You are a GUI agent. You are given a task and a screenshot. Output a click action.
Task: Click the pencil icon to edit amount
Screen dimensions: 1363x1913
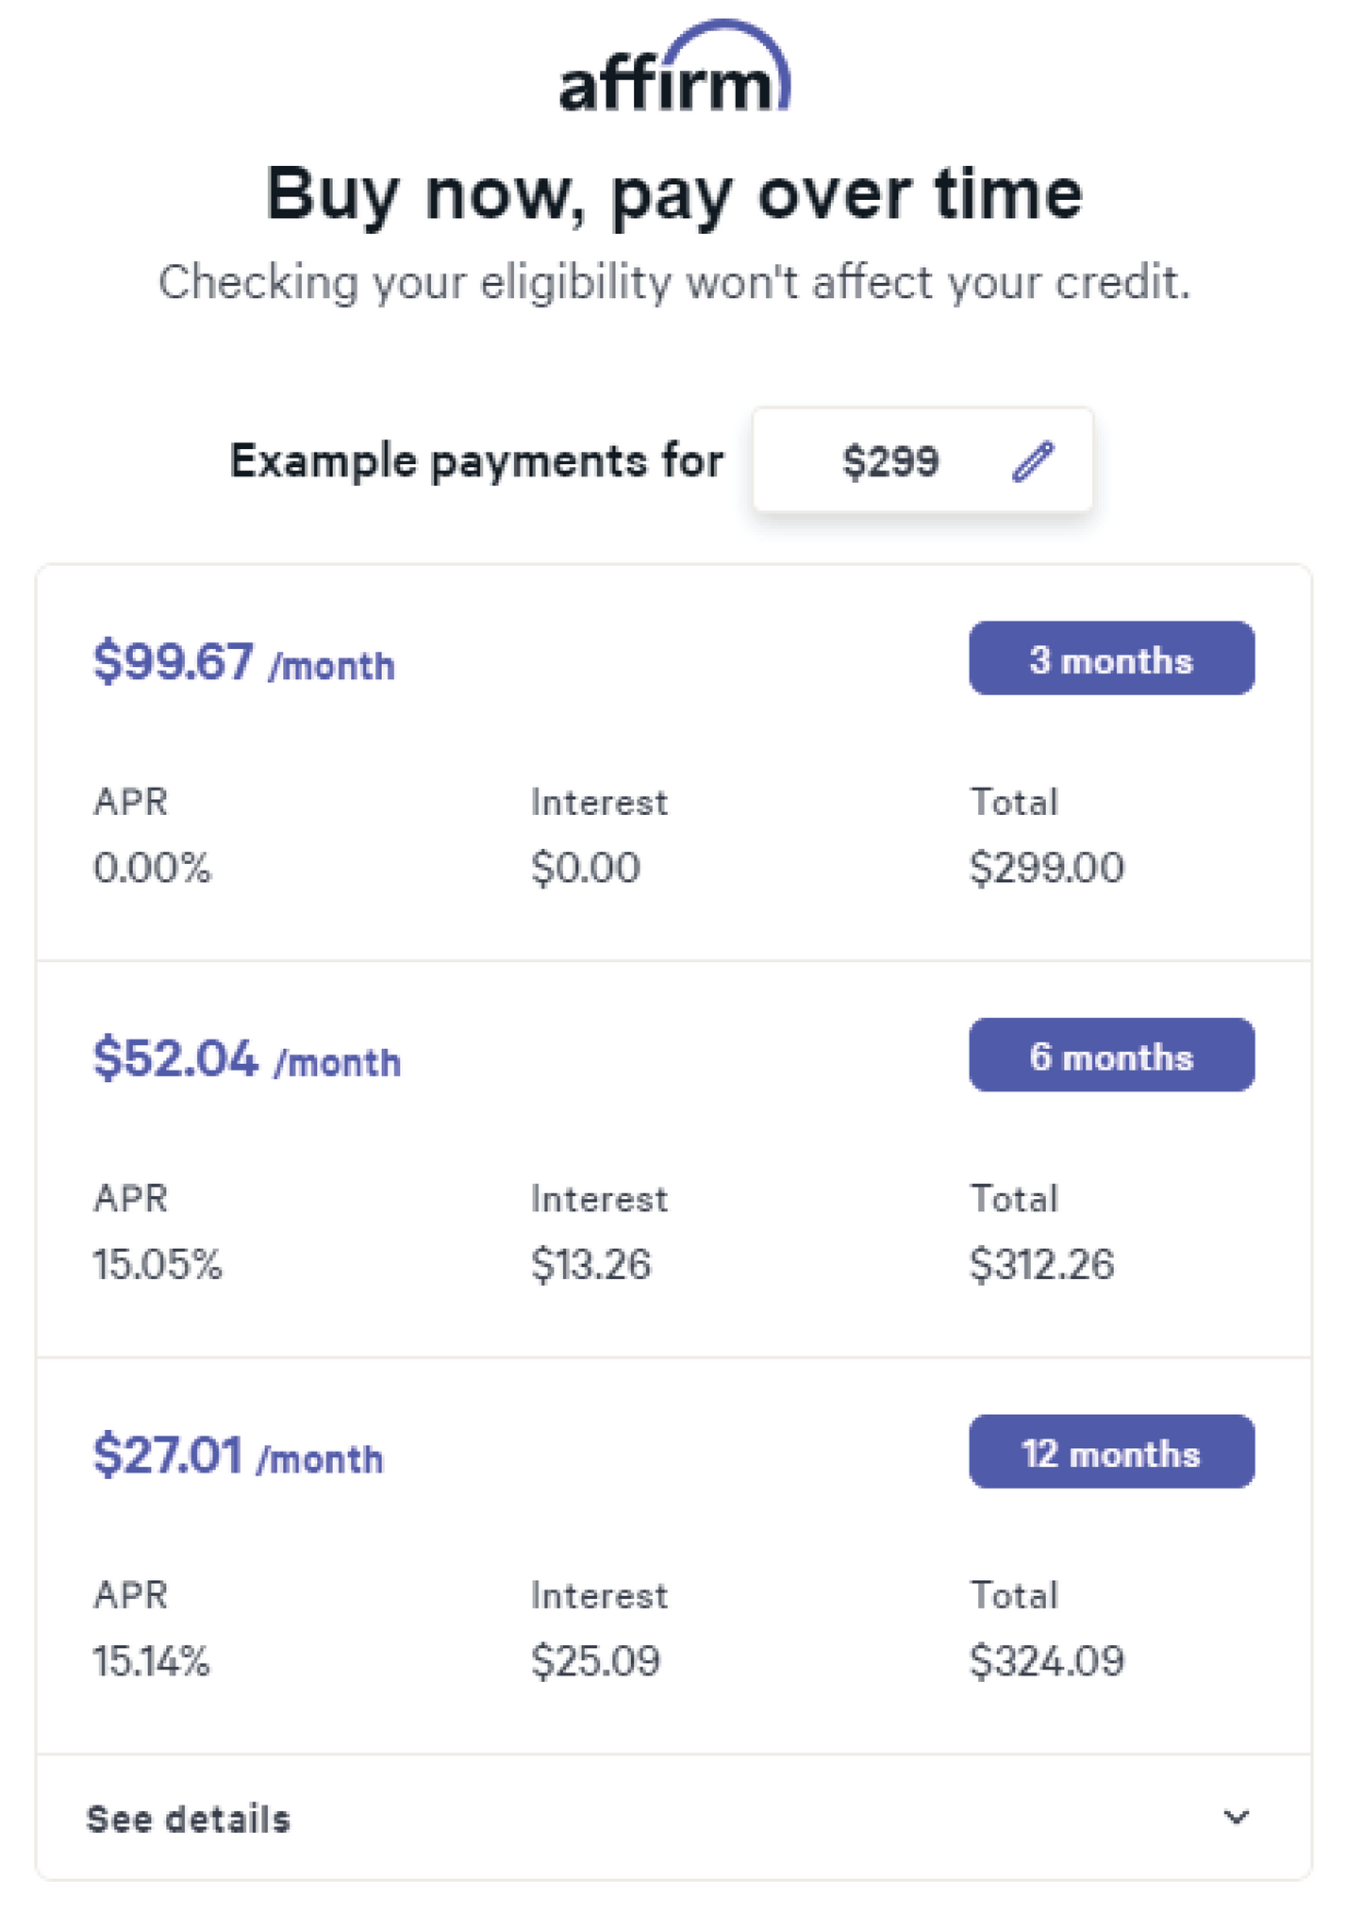[1032, 461]
